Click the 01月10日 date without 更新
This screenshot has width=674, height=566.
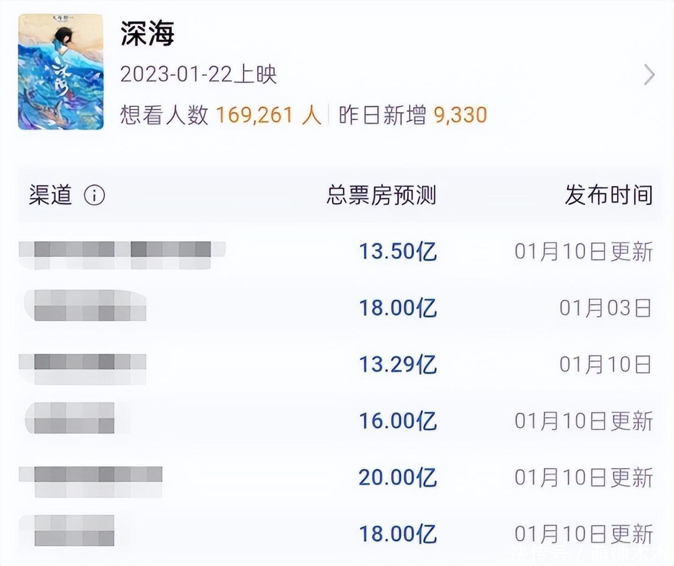[x=605, y=364]
